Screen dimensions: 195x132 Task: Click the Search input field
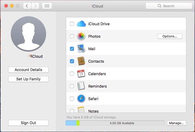(169, 6)
